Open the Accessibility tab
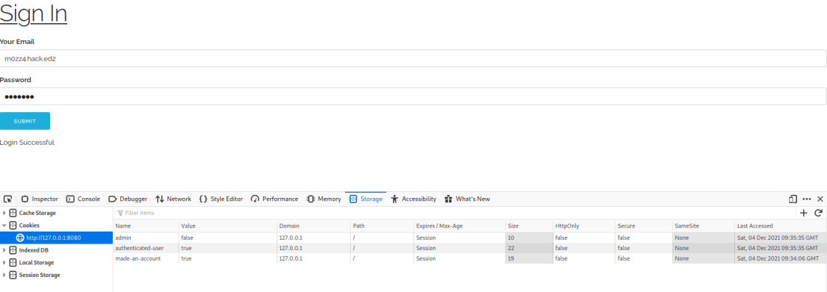Image resolution: width=827 pixels, height=292 pixels. 413,199
